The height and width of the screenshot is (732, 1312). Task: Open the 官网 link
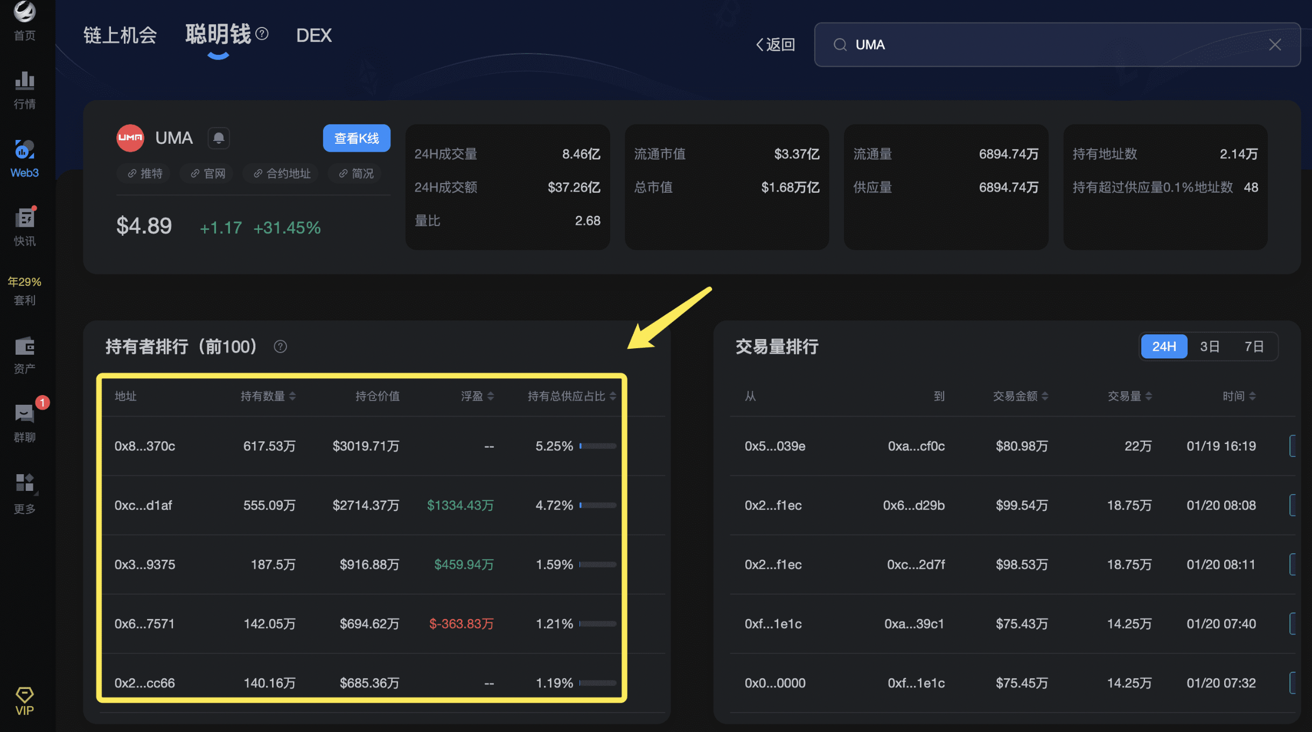[x=208, y=173]
